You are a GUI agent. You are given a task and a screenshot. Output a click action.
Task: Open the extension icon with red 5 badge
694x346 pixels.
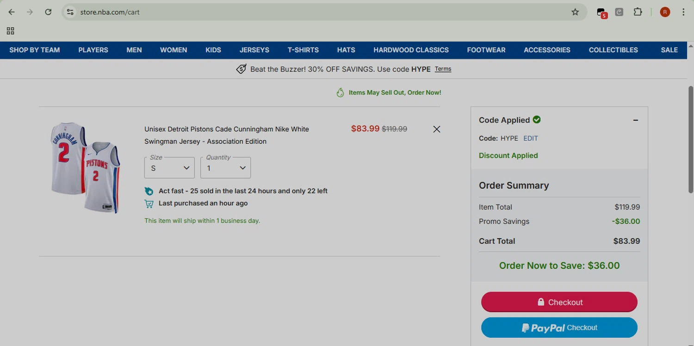point(601,12)
